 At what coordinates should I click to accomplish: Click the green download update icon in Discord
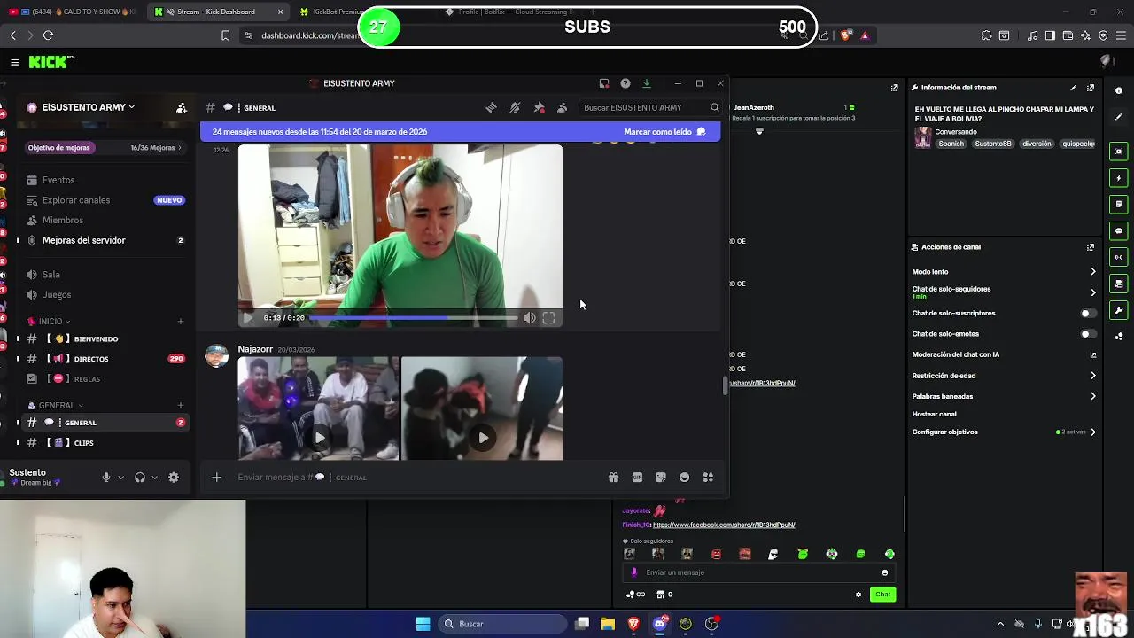[647, 83]
